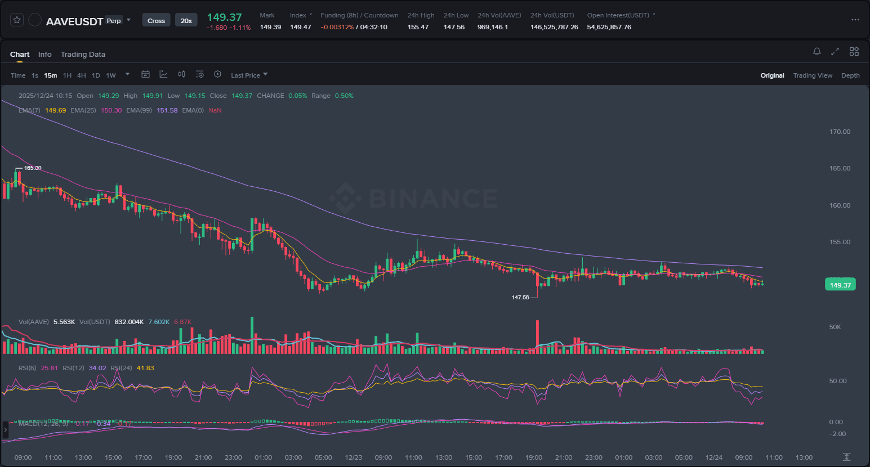This screenshot has width=870, height=467.
Task: Click the RSI(6) 25.81 legend
Action: point(38,368)
